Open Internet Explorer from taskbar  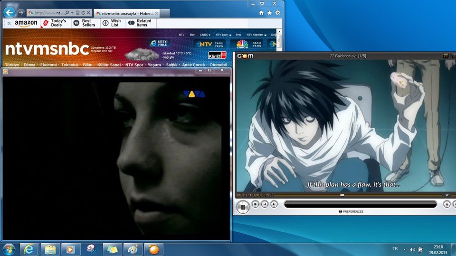tap(28, 249)
